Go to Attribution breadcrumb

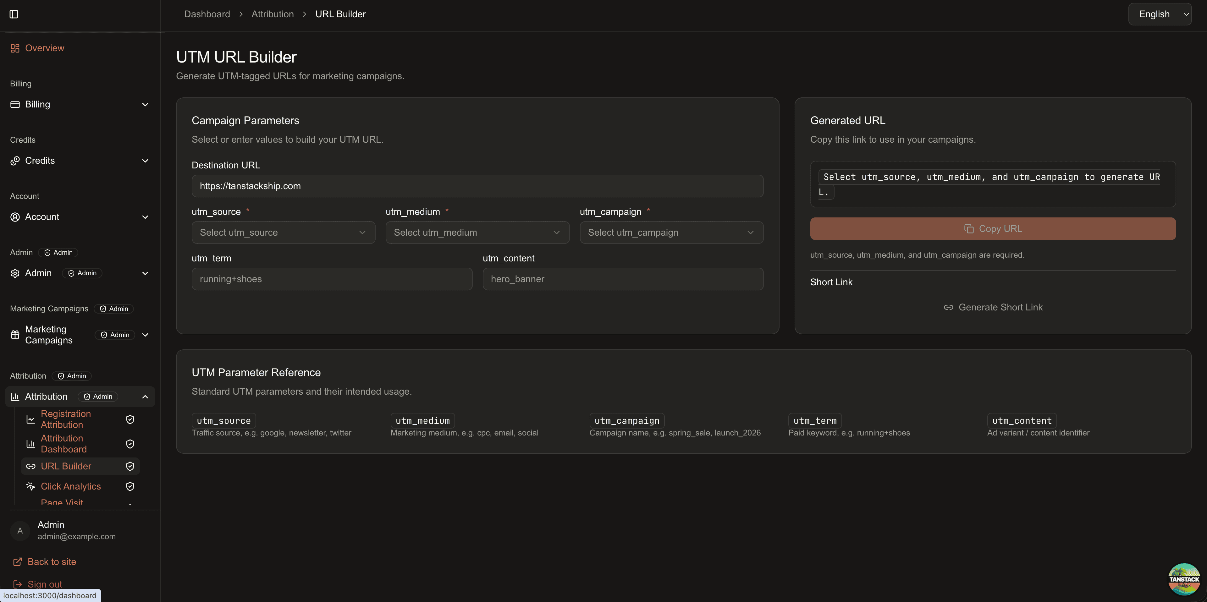pos(273,14)
